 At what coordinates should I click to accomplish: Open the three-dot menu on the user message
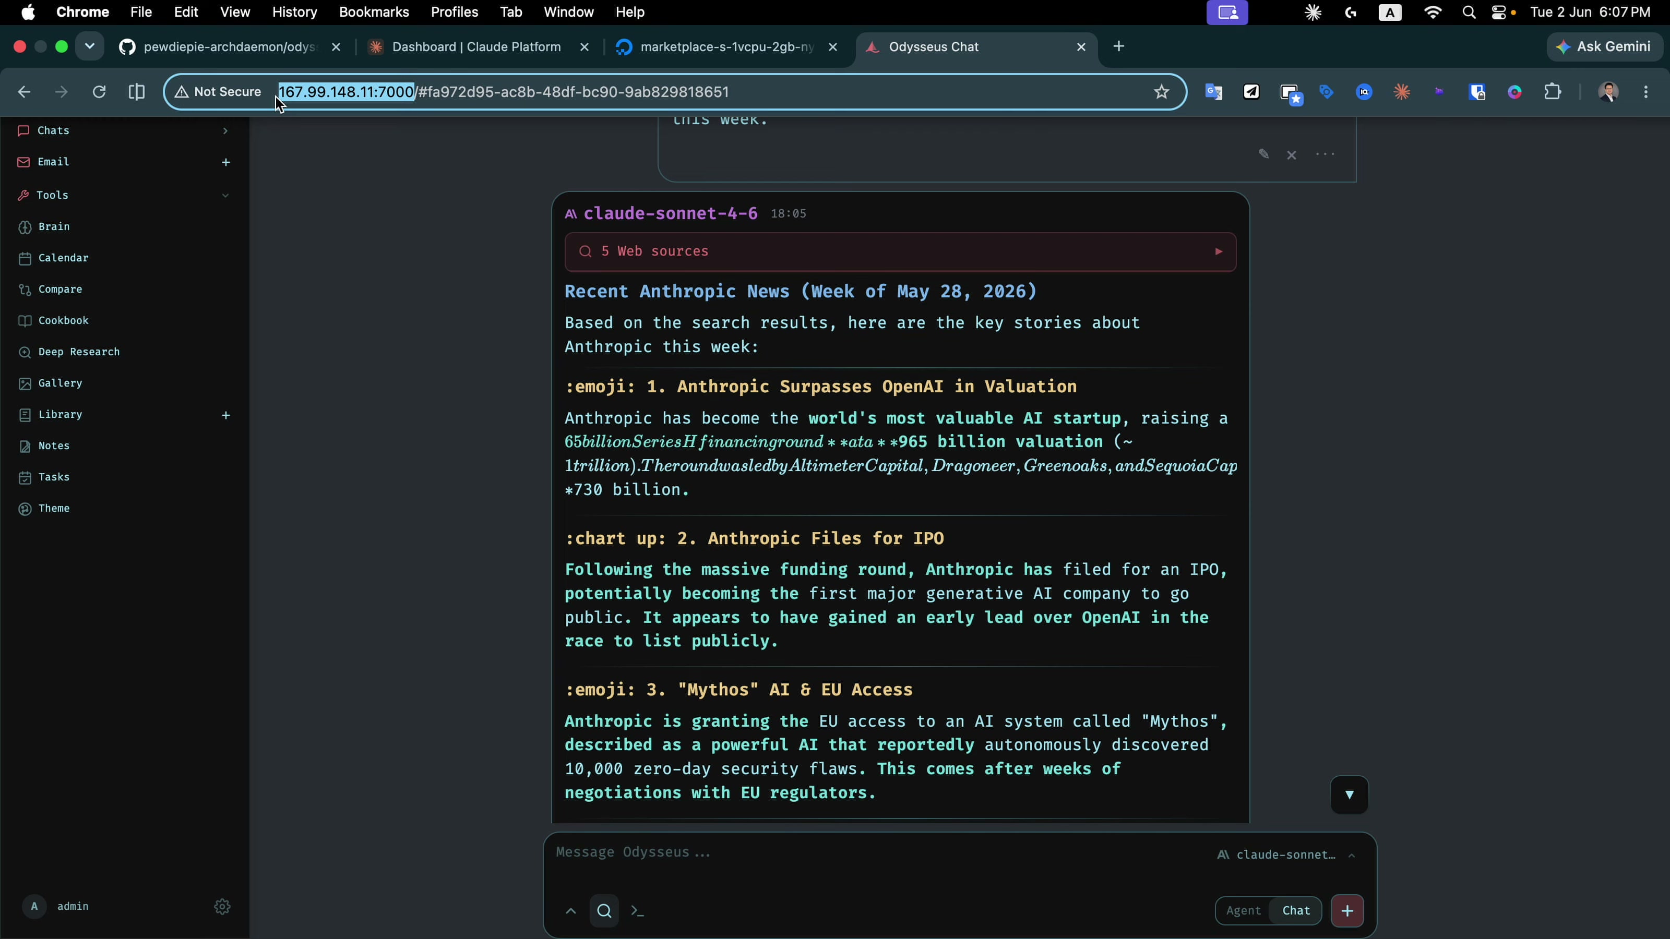[1325, 154]
